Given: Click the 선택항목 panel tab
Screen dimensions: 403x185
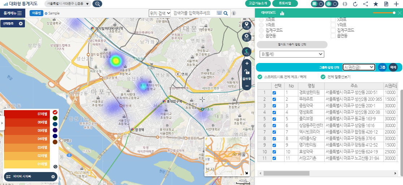Looking at the screenshot, I should (x=12, y=24).
